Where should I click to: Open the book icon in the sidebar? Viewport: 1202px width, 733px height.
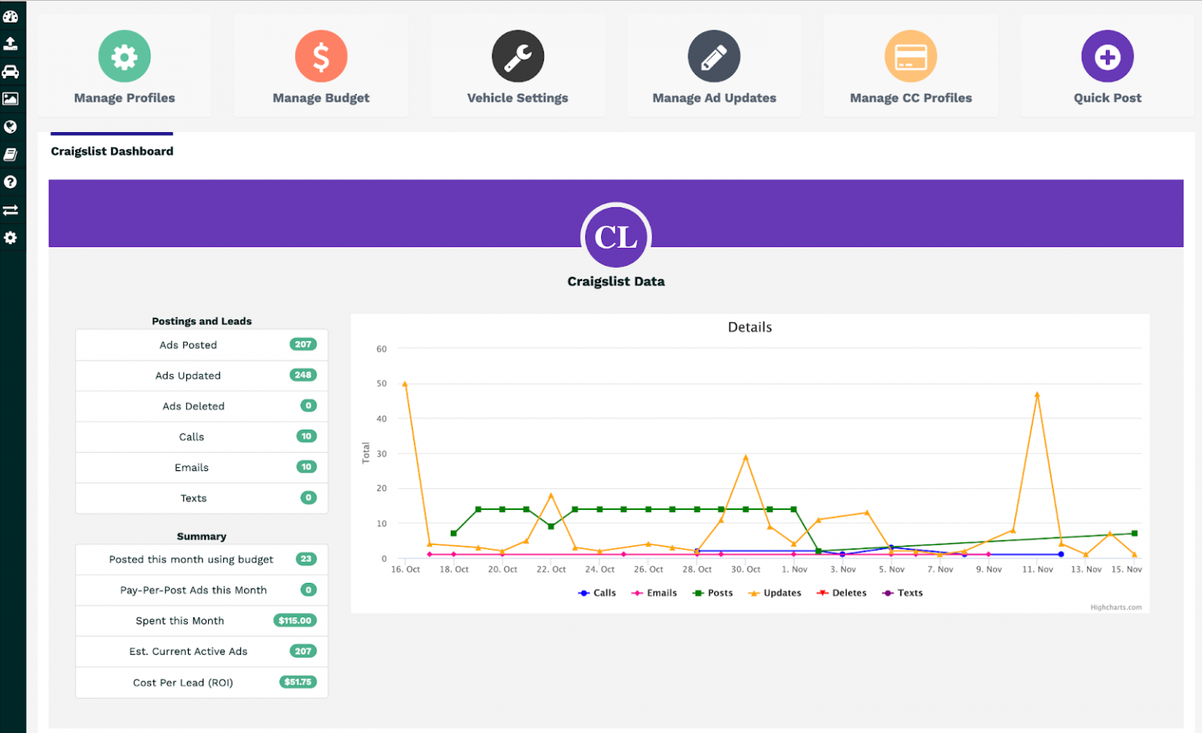[x=10, y=155]
